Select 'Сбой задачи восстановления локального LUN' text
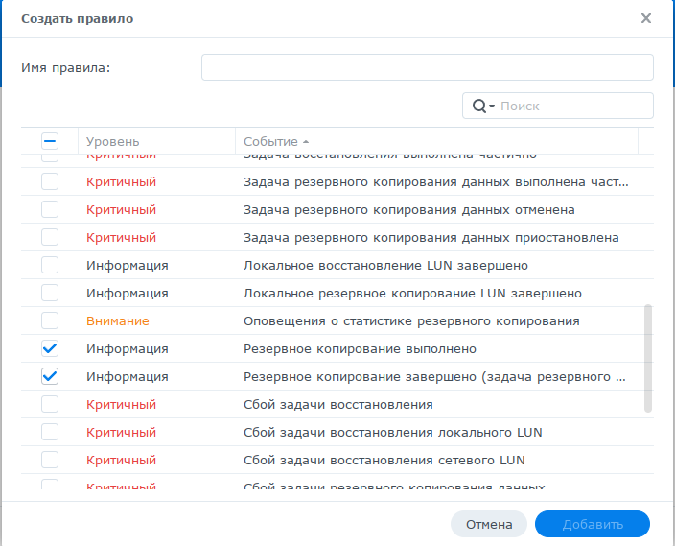Image resolution: width=675 pixels, height=546 pixels. (392, 432)
